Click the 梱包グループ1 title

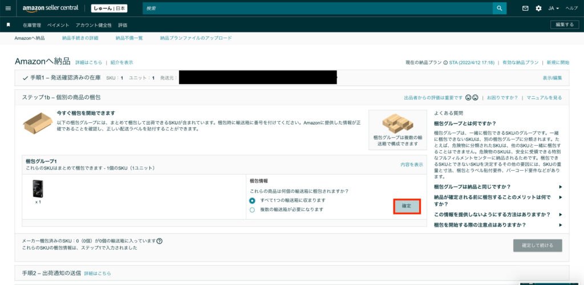pyautogui.click(x=41, y=161)
